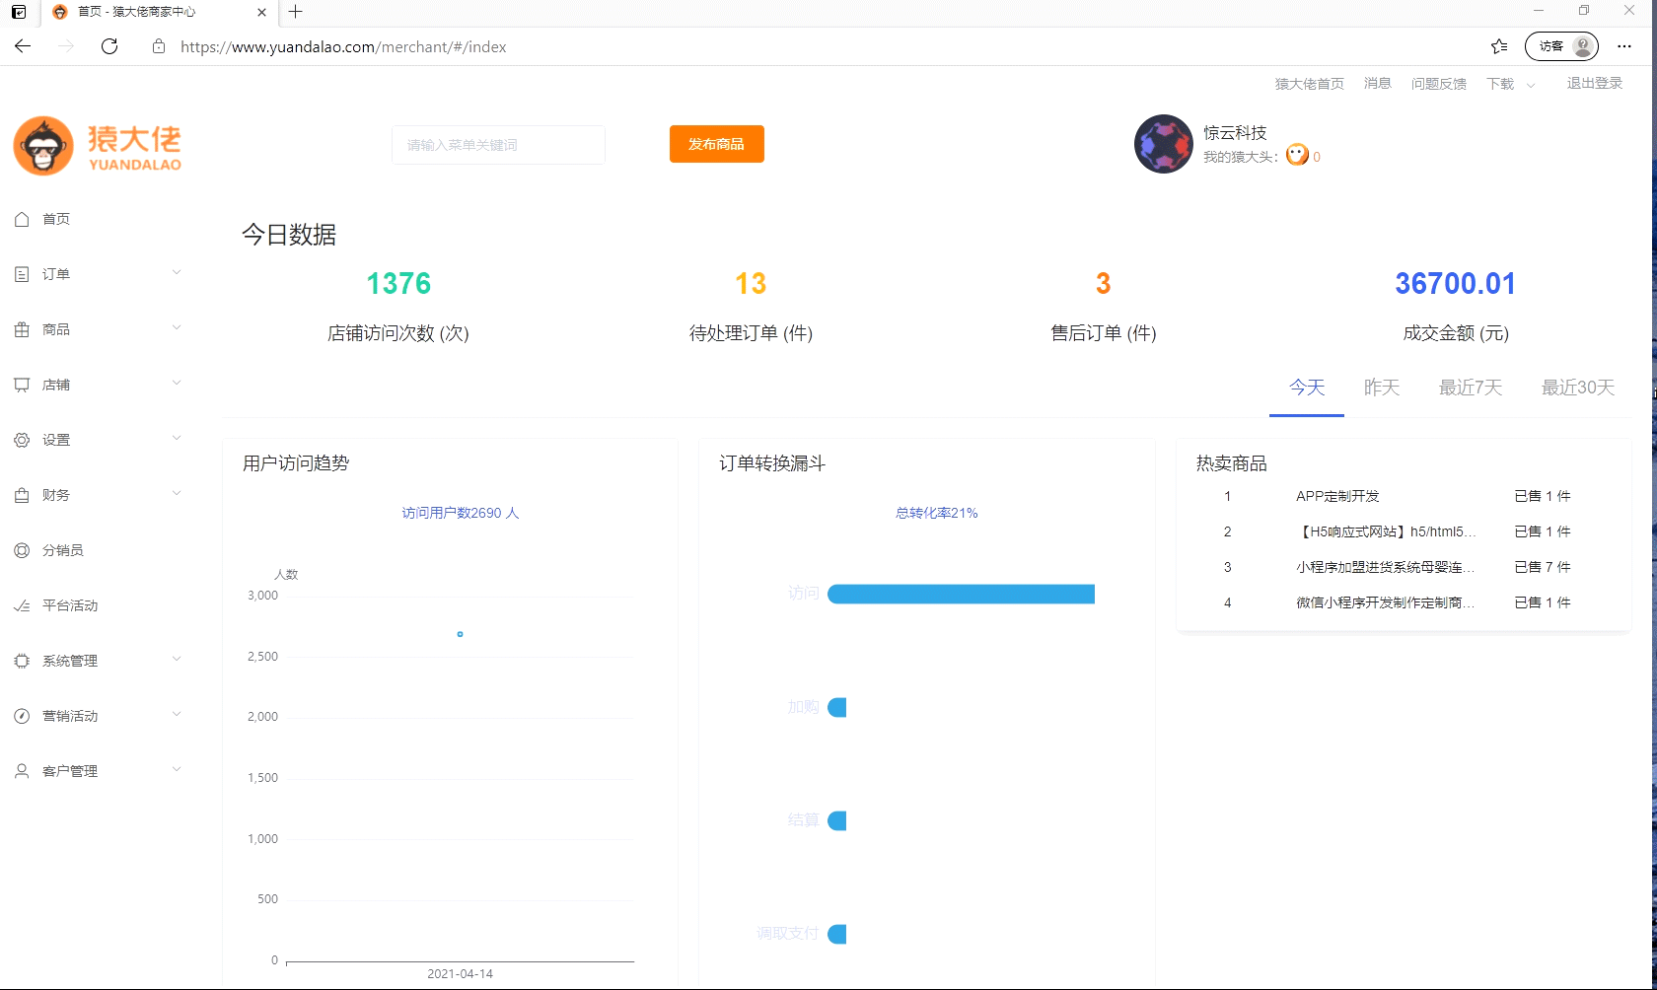This screenshot has width=1657, height=990.
Task: Click the 退出登录 logout link
Action: 1593,84
